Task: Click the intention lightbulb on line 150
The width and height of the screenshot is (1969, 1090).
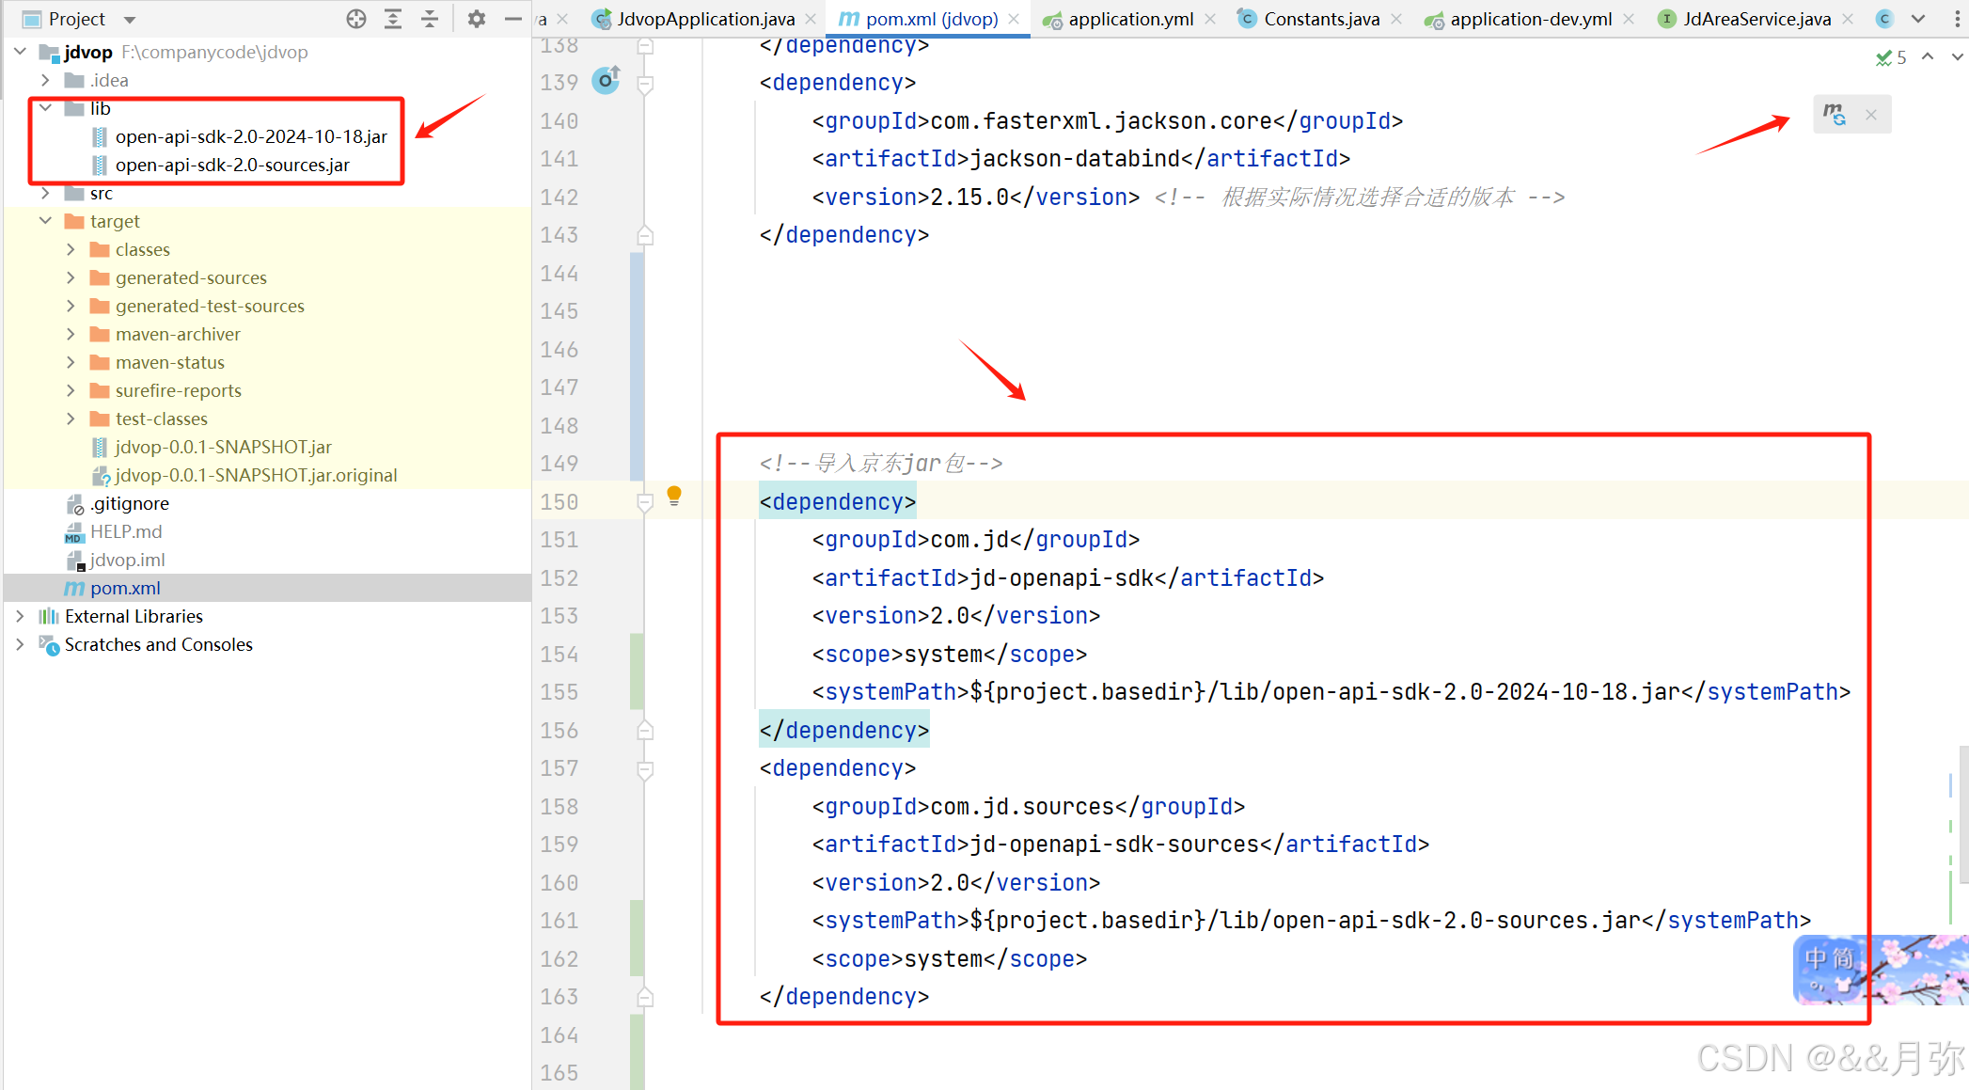Action: (x=674, y=496)
